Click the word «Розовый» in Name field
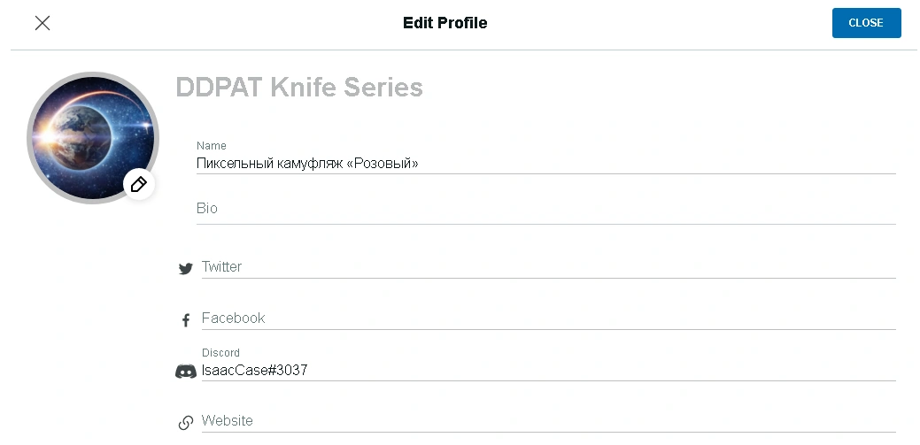This screenshot has width=920, height=445. 385,164
